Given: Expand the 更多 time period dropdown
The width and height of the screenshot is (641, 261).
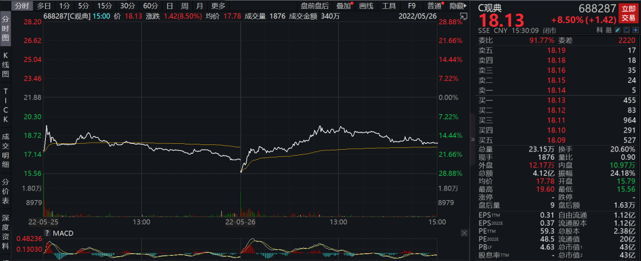Looking at the screenshot, I should tap(218, 5).
